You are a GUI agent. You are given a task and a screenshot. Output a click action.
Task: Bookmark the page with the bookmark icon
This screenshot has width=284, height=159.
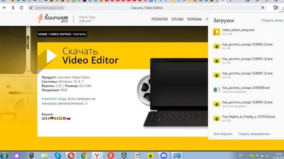pyautogui.click(x=263, y=8)
